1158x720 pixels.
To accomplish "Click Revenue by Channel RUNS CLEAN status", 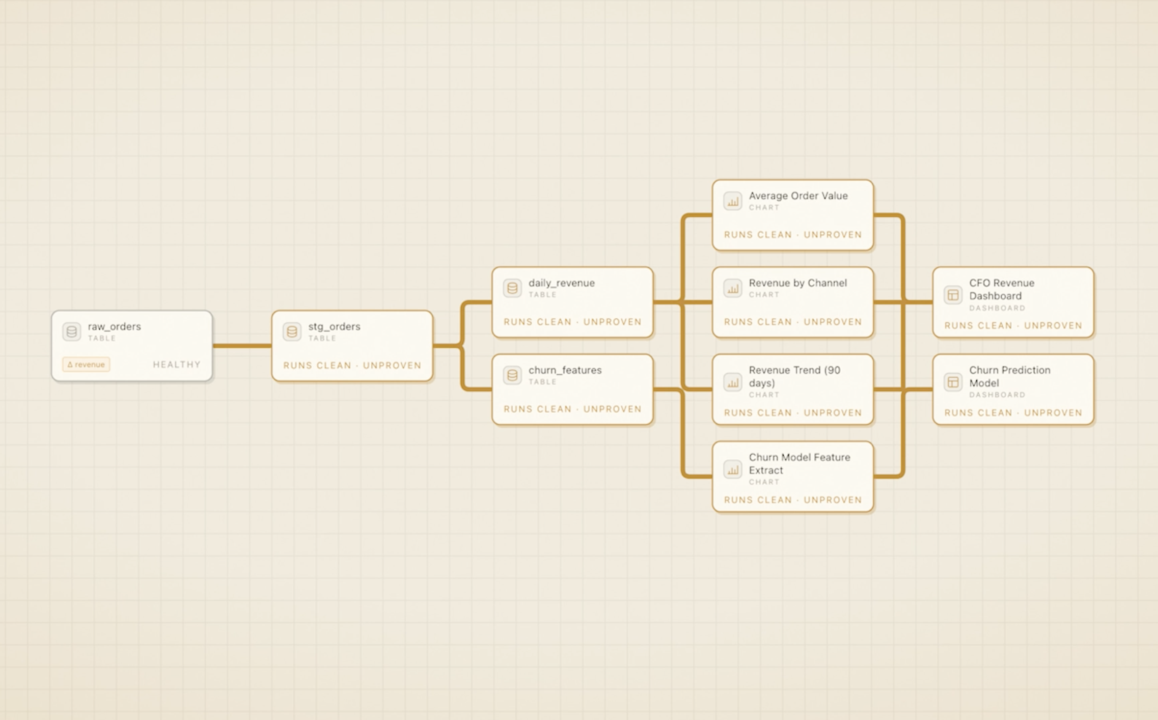I will (793, 322).
